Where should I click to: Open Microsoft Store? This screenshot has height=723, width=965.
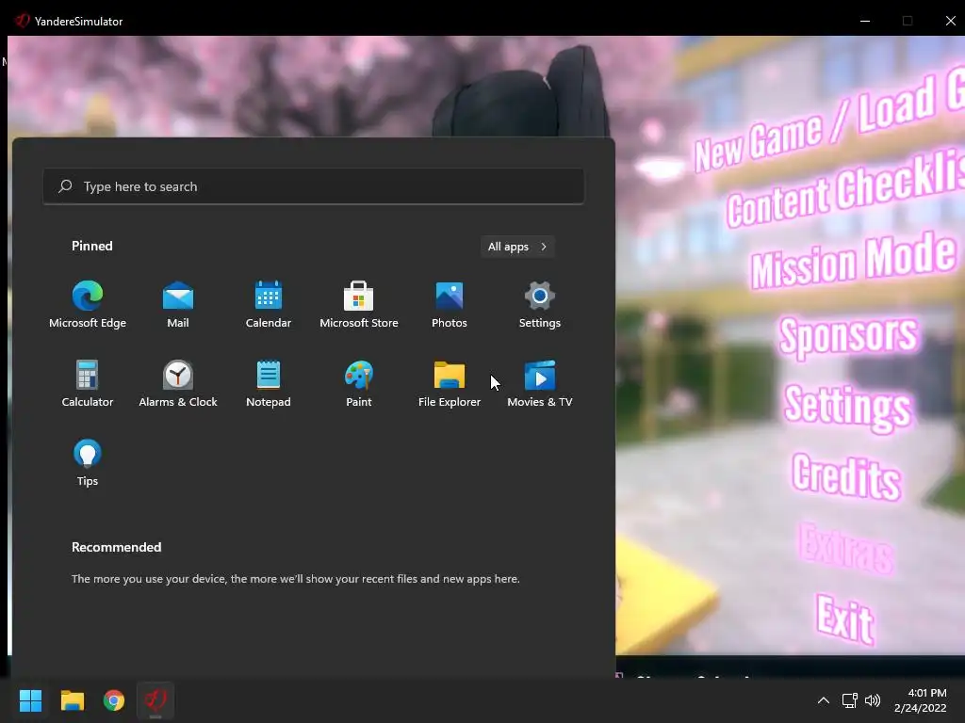tap(359, 304)
